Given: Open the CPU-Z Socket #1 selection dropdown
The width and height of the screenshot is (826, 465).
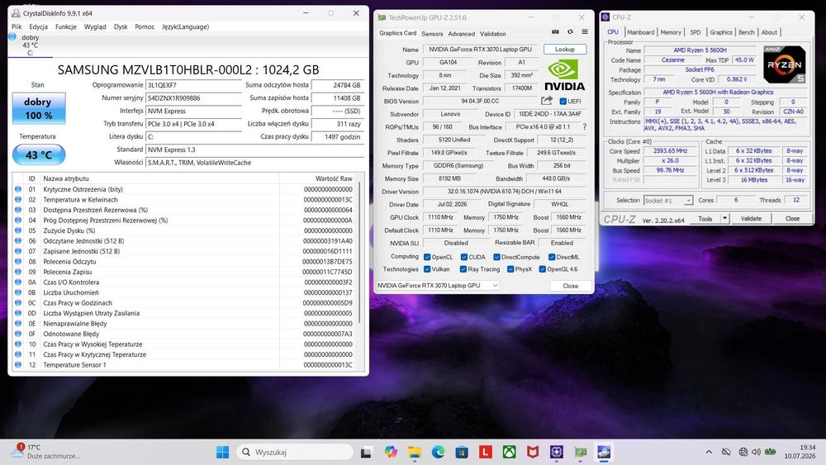Looking at the screenshot, I should [x=668, y=201].
